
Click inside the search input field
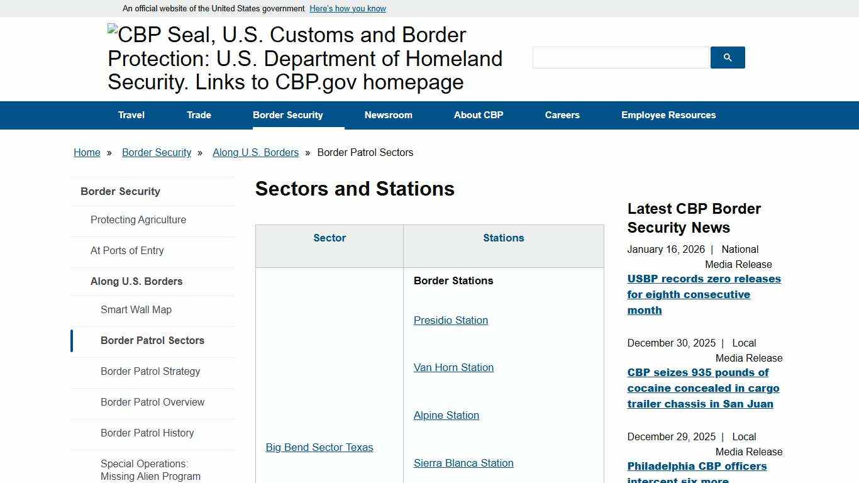pyautogui.click(x=620, y=57)
